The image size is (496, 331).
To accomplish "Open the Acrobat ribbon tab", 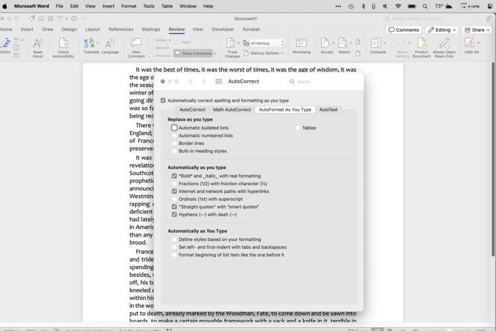I will [251, 29].
